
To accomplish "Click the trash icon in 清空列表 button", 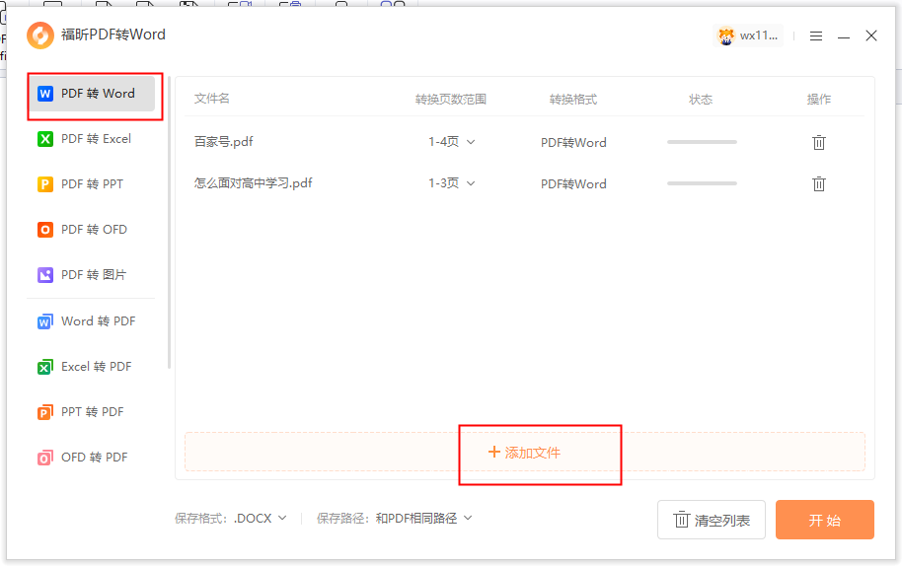I will 681,520.
